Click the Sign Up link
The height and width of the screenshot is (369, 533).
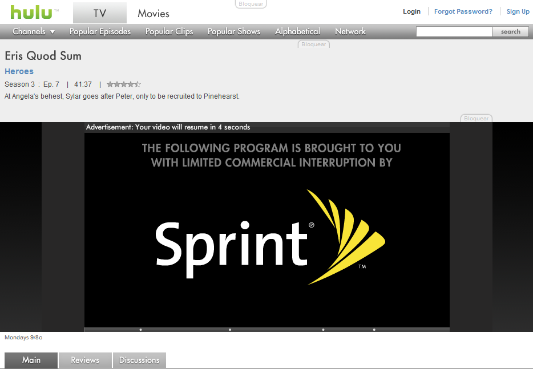(x=518, y=11)
